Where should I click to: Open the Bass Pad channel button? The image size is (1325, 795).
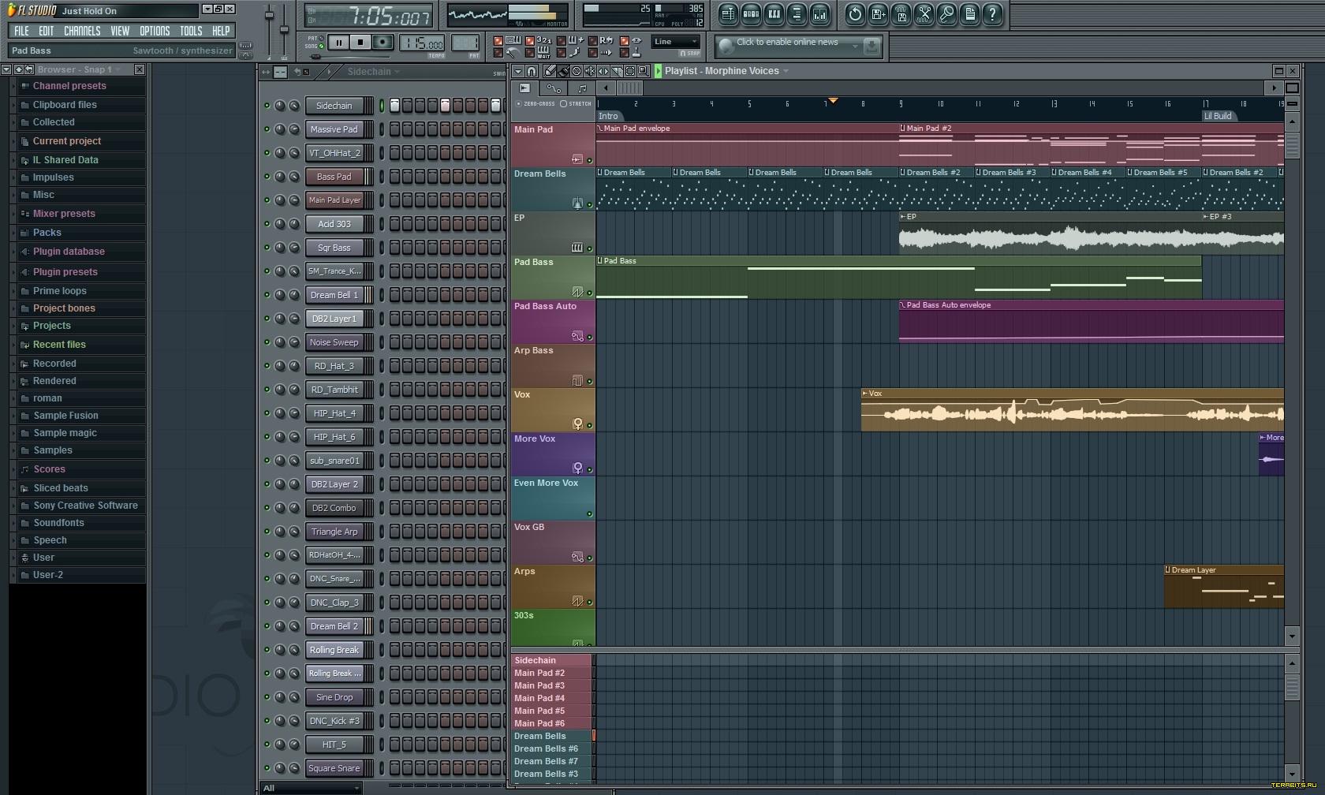pyautogui.click(x=334, y=177)
